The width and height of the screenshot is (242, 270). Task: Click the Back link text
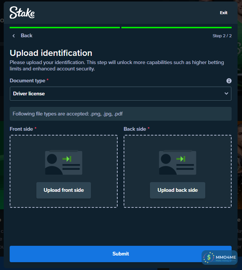tap(26, 36)
